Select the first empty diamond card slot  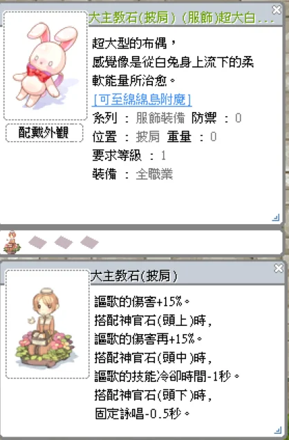click(x=37, y=242)
